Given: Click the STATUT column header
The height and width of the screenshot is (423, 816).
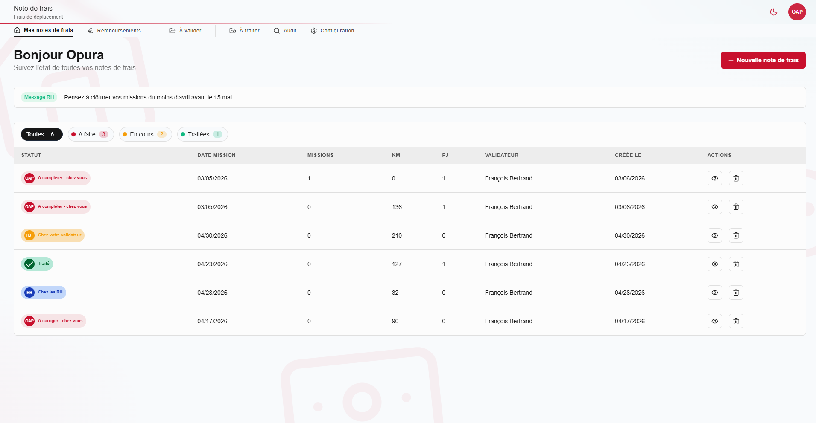Looking at the screenshot, I should click(31, 155).
